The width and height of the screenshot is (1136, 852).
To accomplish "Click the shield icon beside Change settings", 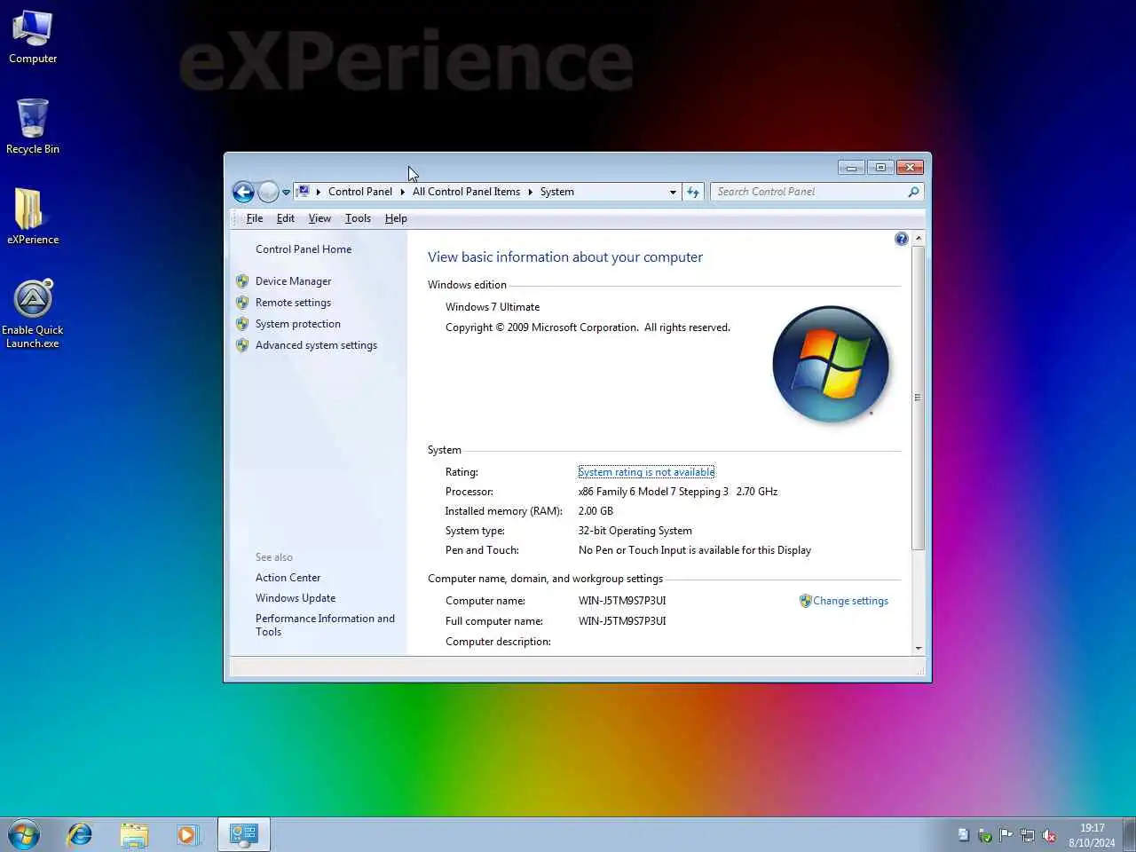I will point(805,601).
